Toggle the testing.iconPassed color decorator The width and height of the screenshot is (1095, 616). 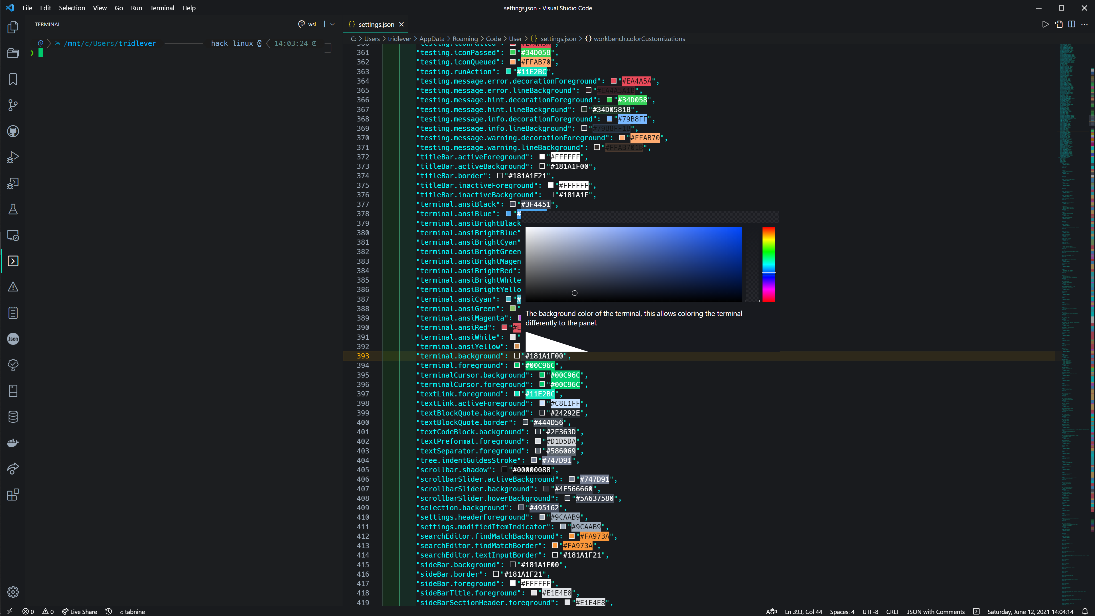pos(513,52)
